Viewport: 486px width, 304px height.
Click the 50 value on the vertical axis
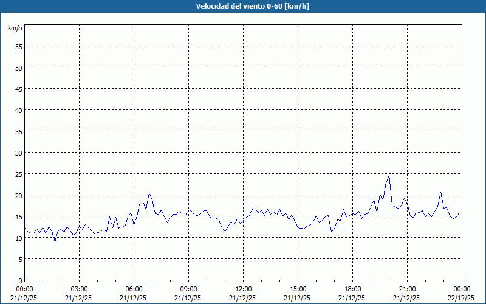(18, 67)
